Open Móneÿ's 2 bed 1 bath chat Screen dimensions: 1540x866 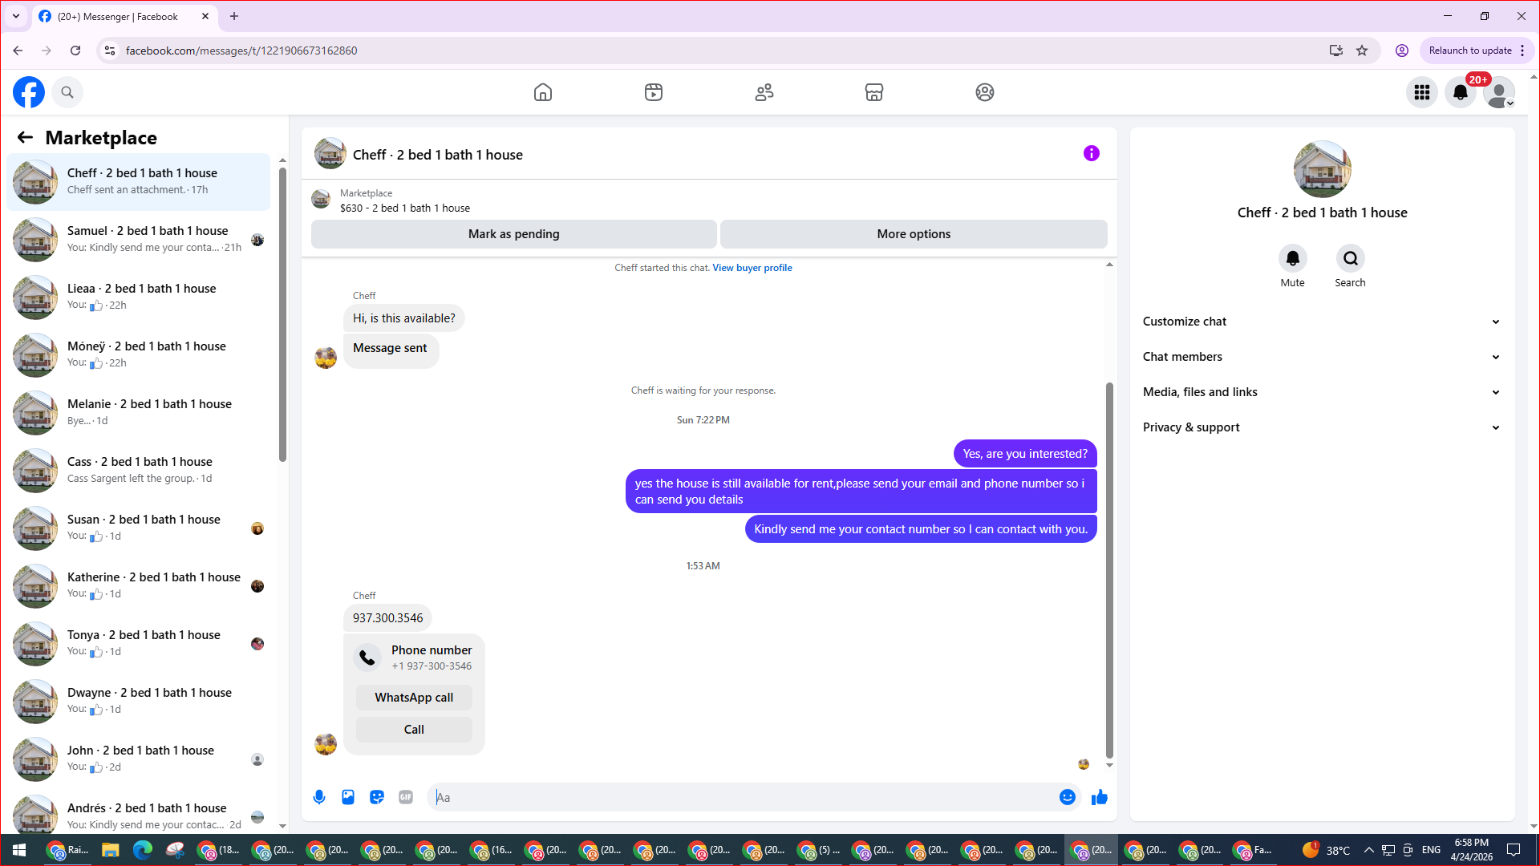[139, 355]
